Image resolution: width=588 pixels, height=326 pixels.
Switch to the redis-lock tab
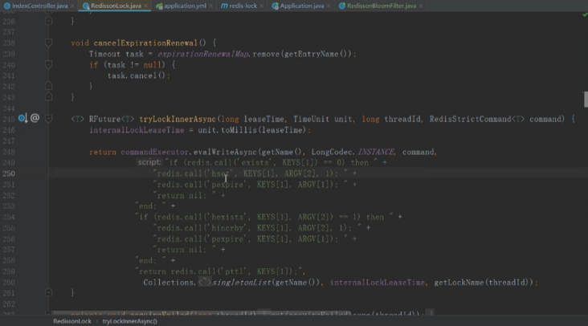243,6
